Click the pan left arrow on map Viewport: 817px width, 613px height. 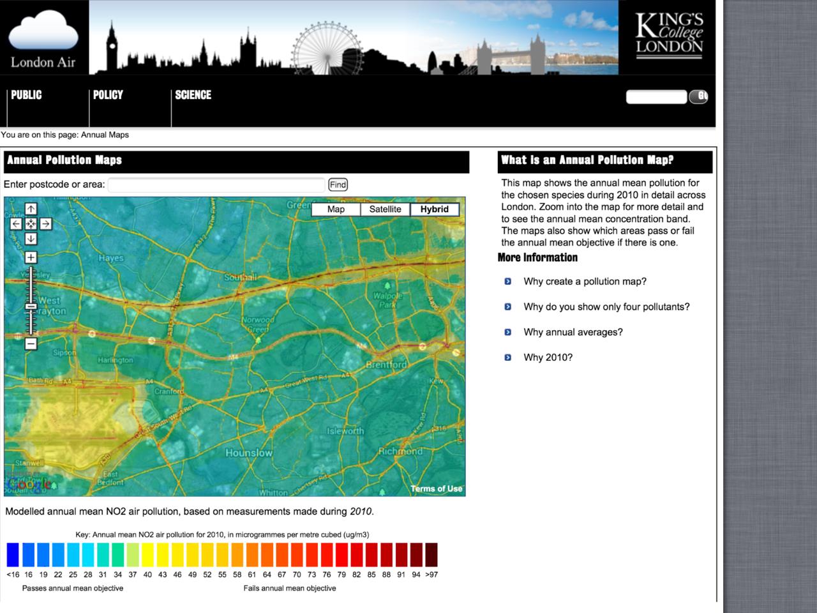(16, 224)
